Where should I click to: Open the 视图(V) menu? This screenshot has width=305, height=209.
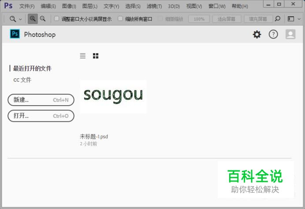(194, 6)
